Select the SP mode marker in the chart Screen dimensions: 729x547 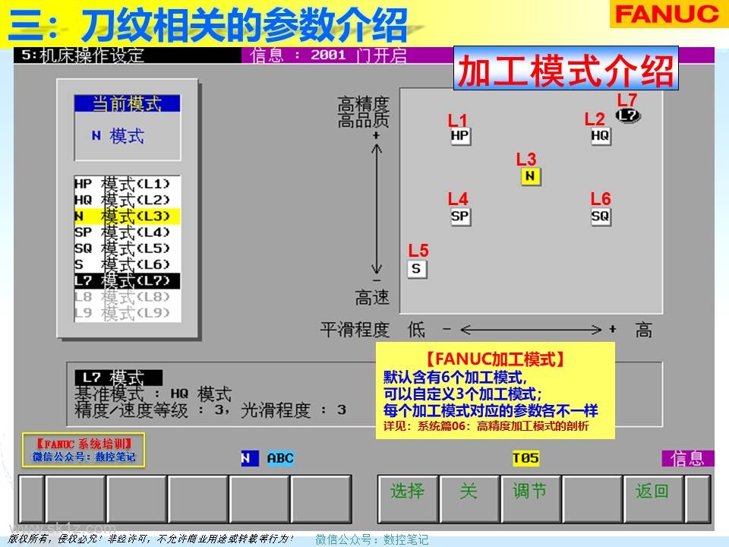tap(460, 217)
